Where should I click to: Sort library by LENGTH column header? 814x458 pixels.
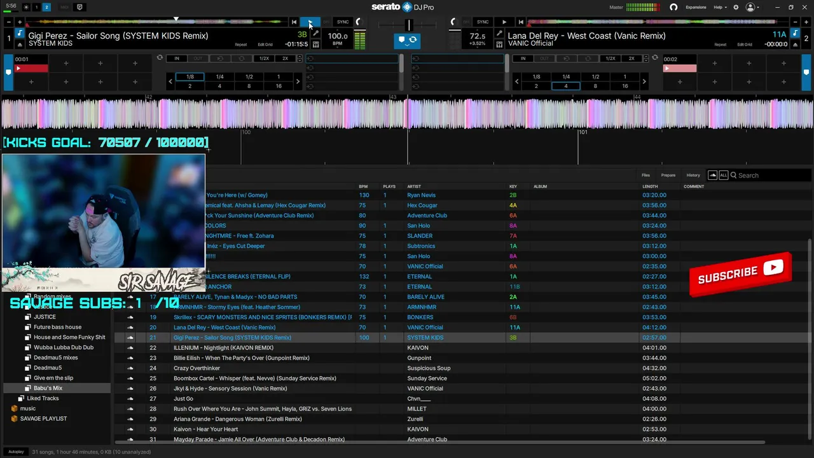coord(650,186)
